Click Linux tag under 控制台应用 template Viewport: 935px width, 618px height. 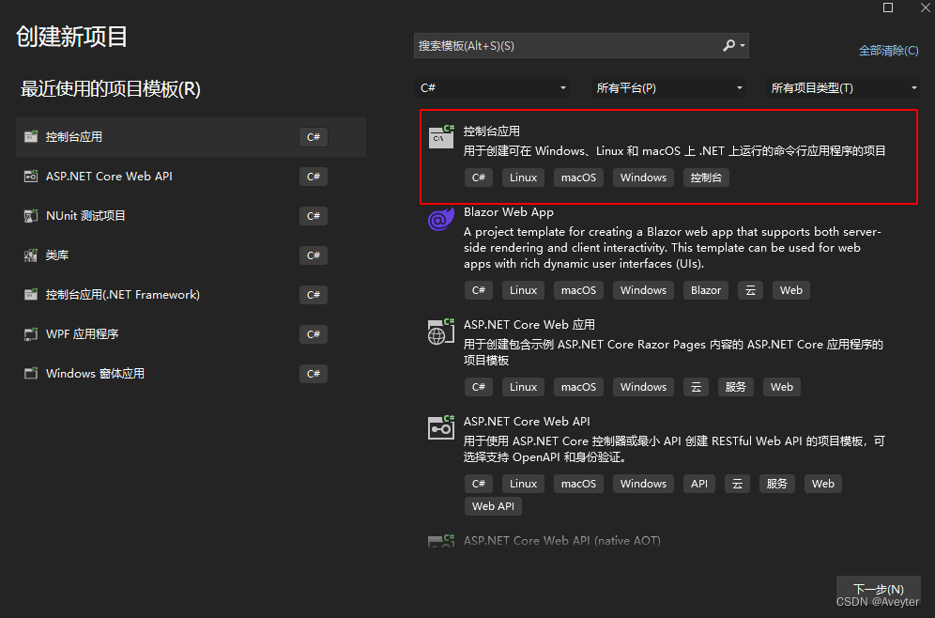[523, 178]
